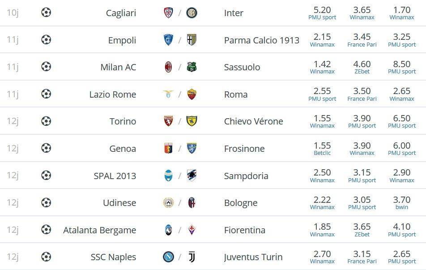This screenshot has width=426, height=270.
Task: Open the Parma Calcio 1913 team link
Action: pos(262,40)
